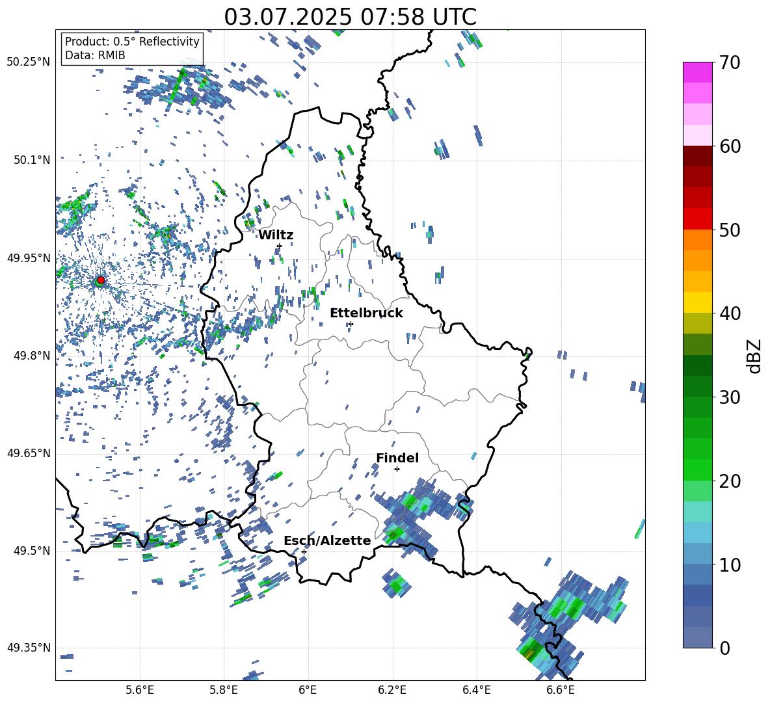Click the colorbar tick label 70

[730, 63]
